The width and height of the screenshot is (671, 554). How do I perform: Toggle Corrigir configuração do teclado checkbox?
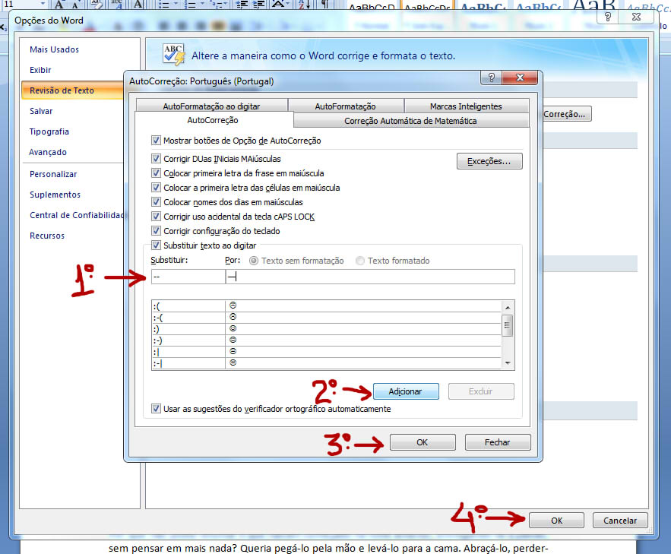[x=156, y=231]
